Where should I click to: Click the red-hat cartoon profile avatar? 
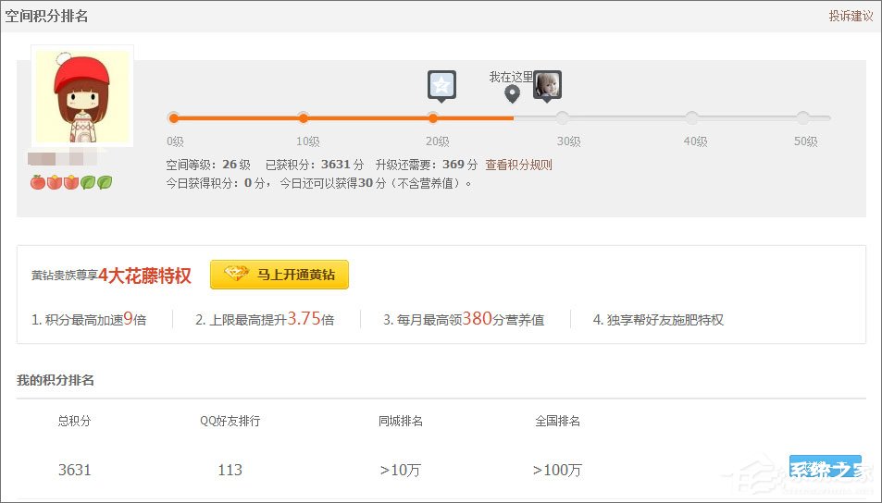point(82,96)
